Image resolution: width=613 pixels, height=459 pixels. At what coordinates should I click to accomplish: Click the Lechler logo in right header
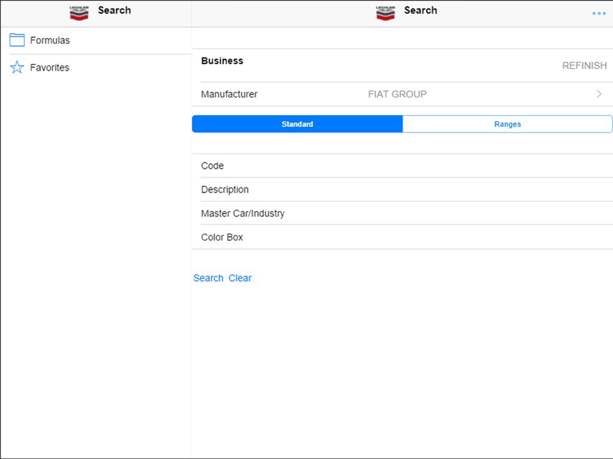coord(386,13)
